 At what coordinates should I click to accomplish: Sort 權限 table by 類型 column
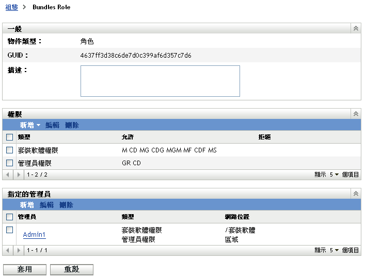pos(24,137)
